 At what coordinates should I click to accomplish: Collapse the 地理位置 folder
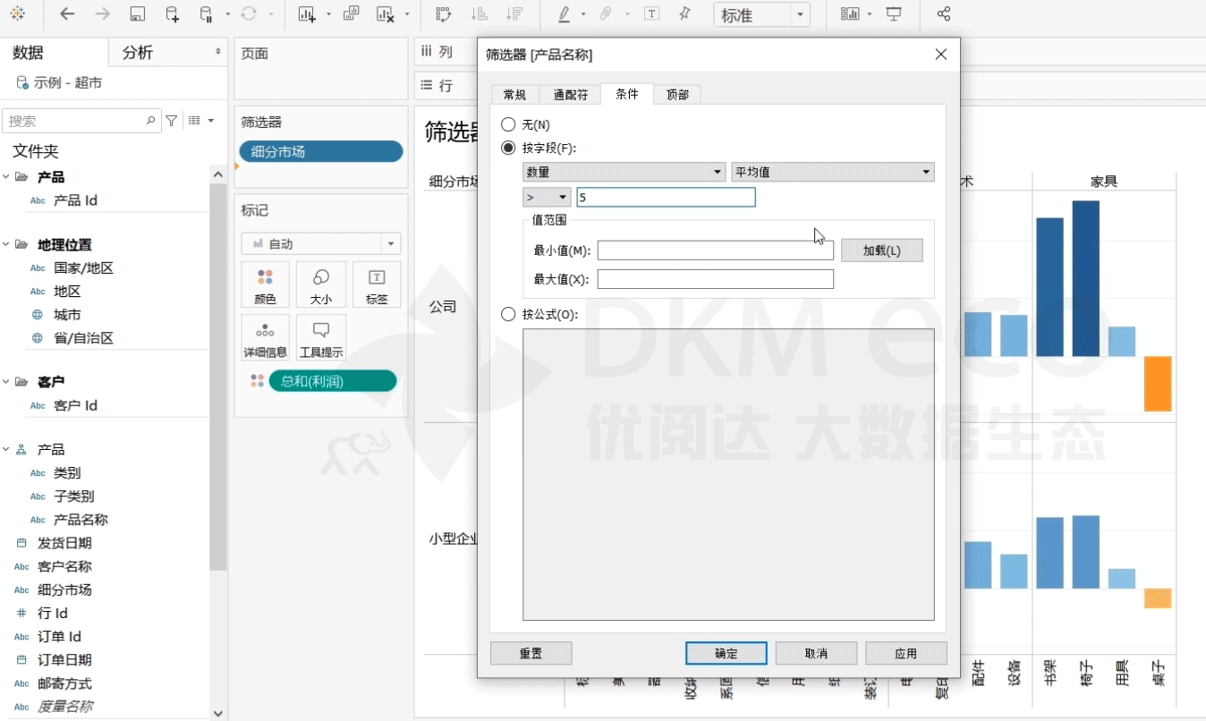pyautogui.click(x=6, y=244)
